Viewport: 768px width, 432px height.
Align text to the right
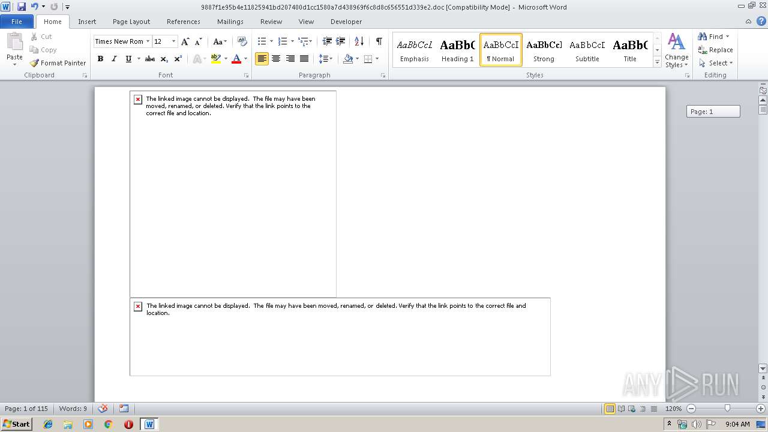[x=290, y=59]
